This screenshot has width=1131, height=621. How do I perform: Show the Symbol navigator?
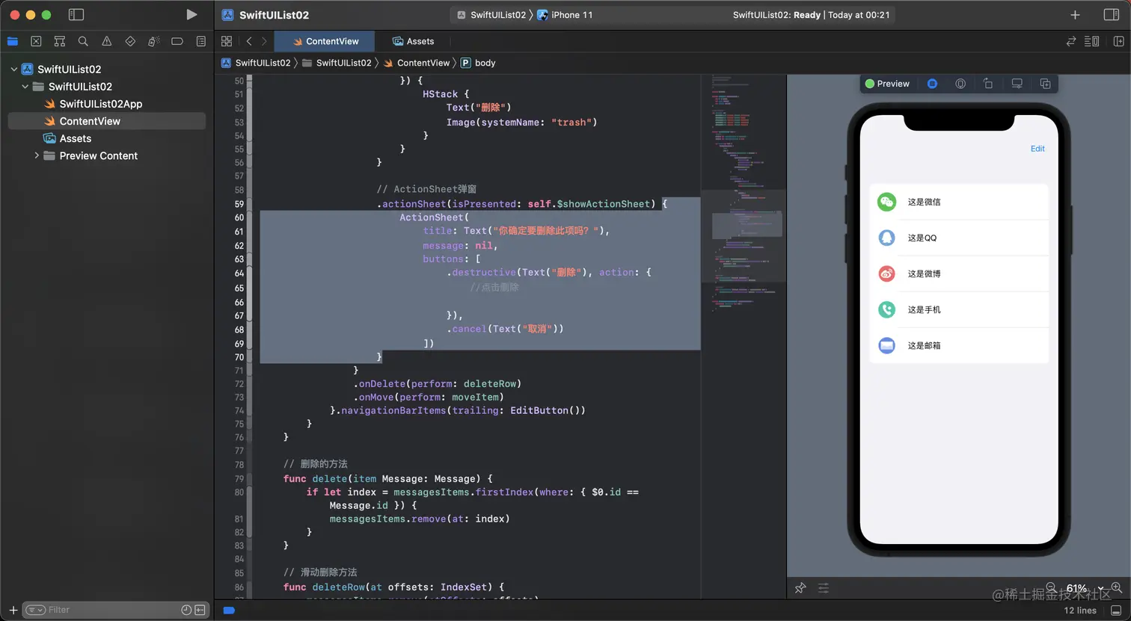pos(60,41)
